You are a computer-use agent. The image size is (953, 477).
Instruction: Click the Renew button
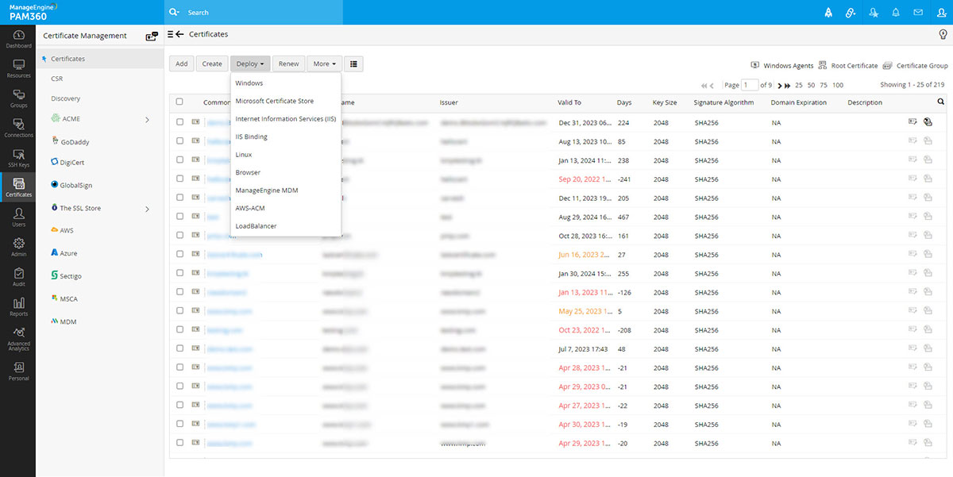288,63
